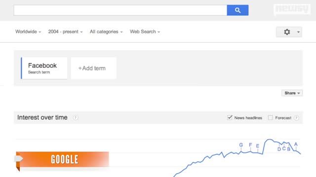
Task: Open the 2004 - present date dropdown
Action: (x=65, y=31)
